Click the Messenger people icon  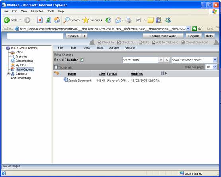pyautogui.click(x=168, y=20)
